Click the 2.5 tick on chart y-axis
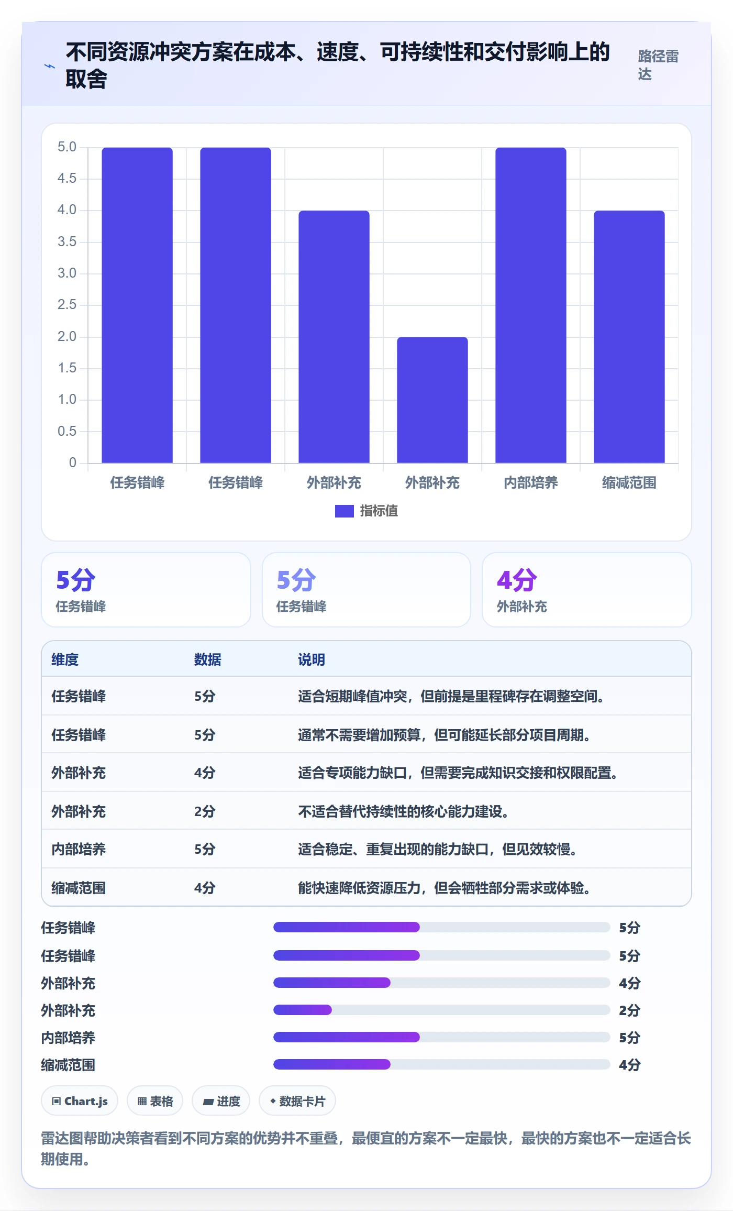 pyautogui.click(x=67, y=304)
